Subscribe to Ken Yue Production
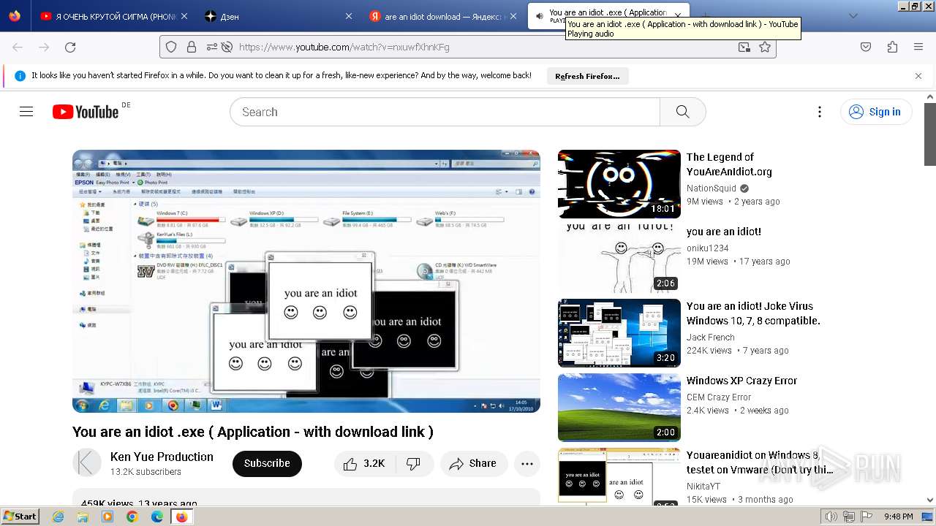Image resolution: width=936 pixels, height=526 pixels. pyautogui.click(x=267, y=463)
